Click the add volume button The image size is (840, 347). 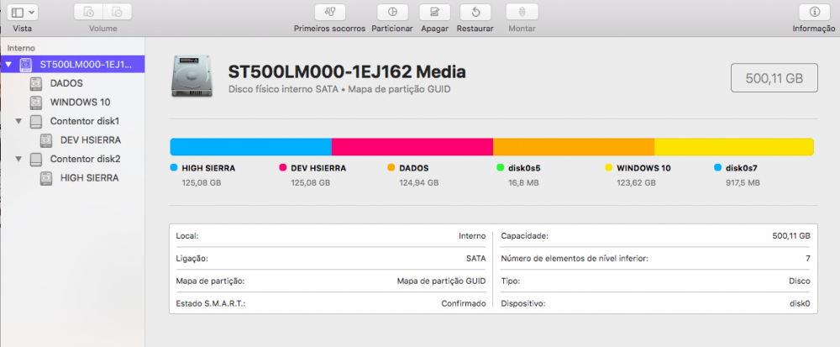pyautogui.click(x=88, y=12)
